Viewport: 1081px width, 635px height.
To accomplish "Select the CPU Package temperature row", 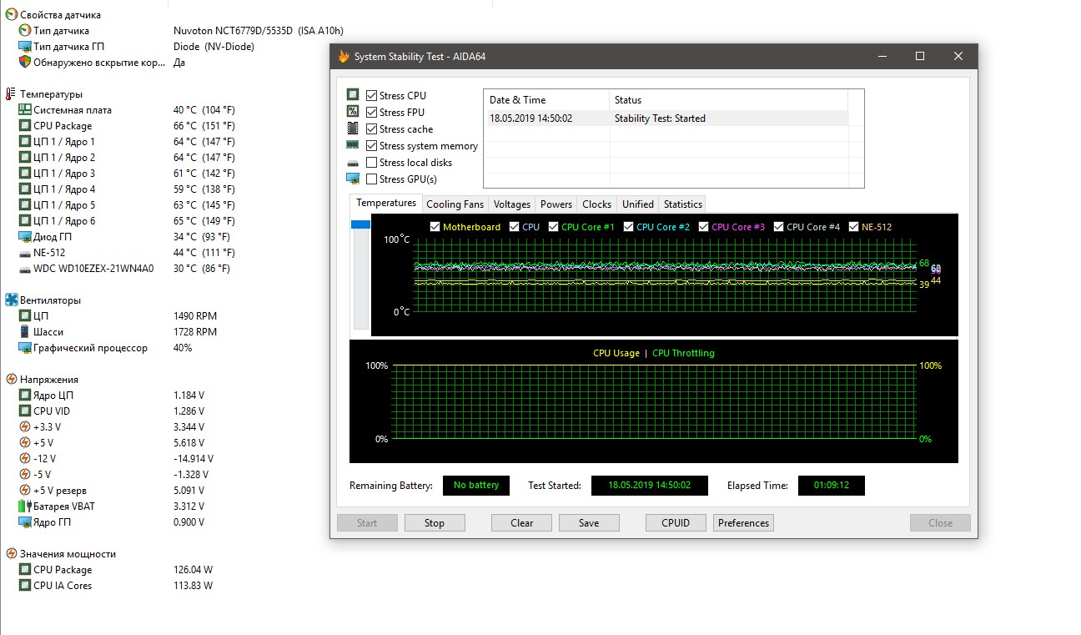I will coord(128,126).
